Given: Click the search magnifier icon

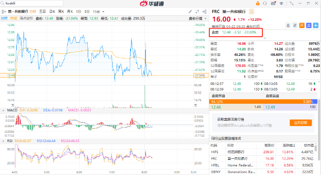Looking at the screenshot, I should (3, 3).
